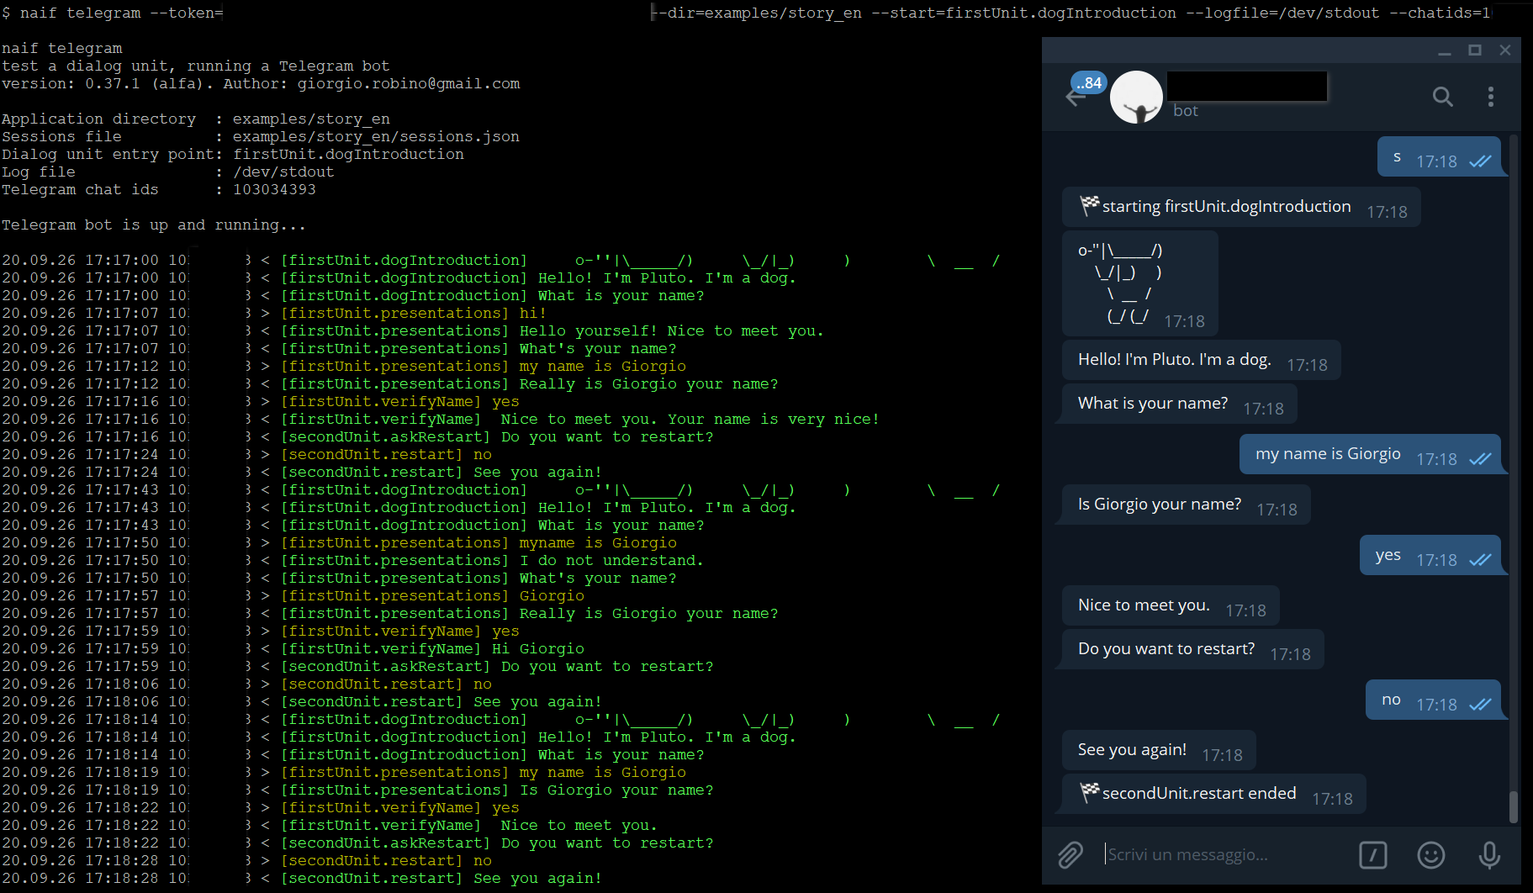Click the 'Hello! I'm Pluto. I'm a dog.' message
The width and height of the screenshot is (1533, 893).
pos(1201,360)
